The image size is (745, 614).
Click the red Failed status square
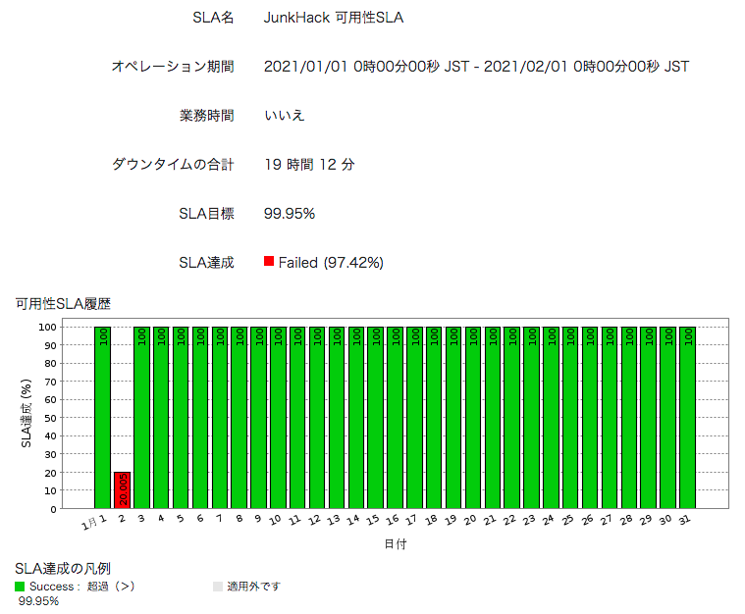pos(269,262)
